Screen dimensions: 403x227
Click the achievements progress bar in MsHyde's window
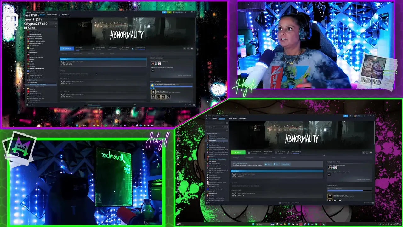tap(173, 86)
